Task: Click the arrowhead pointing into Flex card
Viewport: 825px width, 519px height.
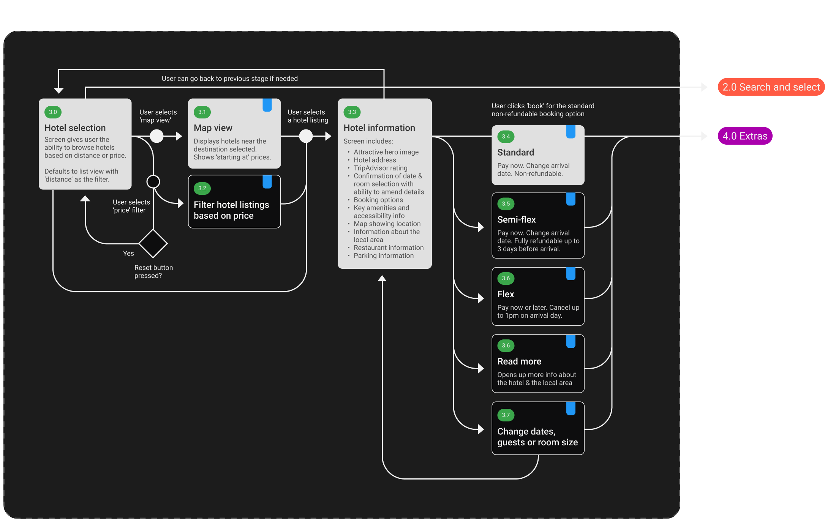Action: pos(481,298)
